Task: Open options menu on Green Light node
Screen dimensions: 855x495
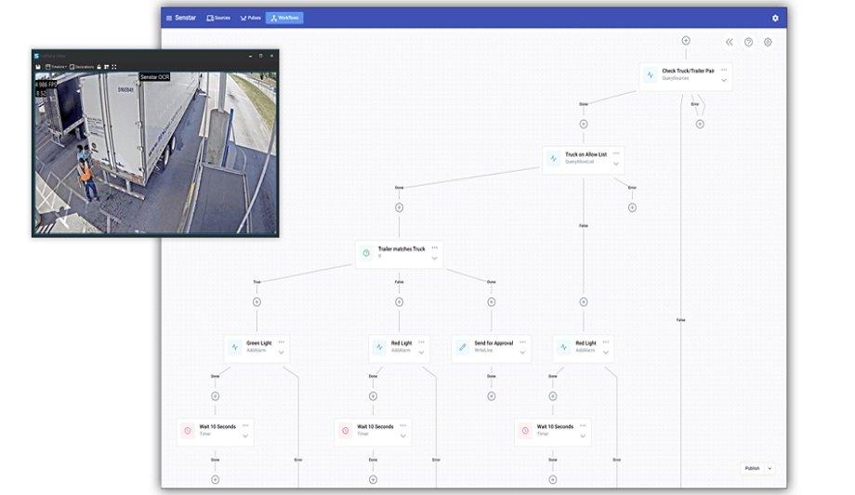Action: [x=282, y=343]
